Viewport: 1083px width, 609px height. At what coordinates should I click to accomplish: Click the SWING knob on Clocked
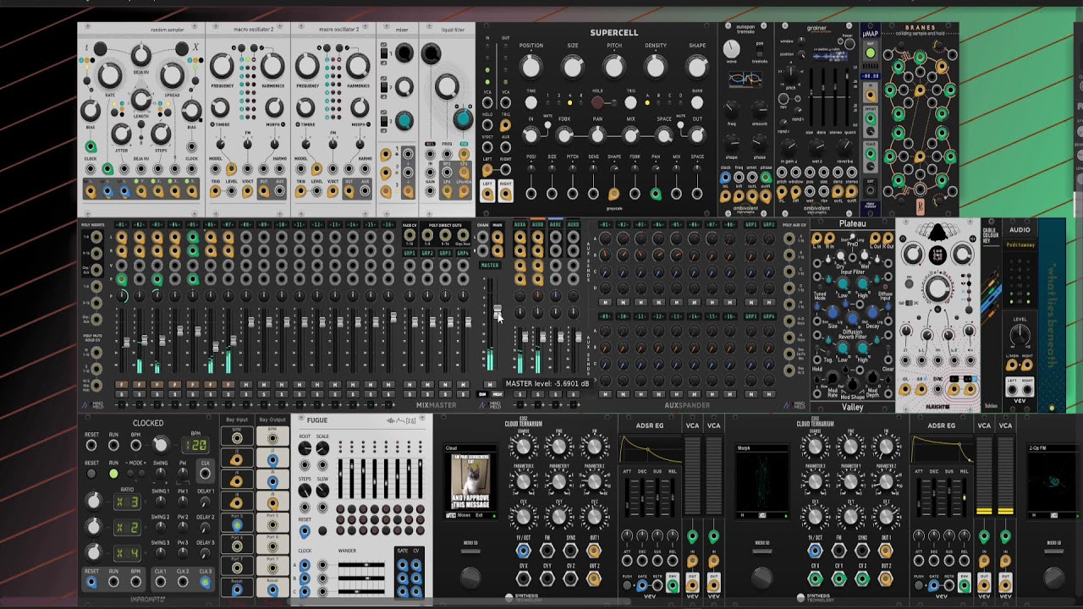[x=161, y=474]
